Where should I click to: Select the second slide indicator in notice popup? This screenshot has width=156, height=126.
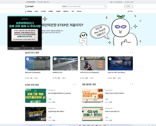[x=26, y=46]
